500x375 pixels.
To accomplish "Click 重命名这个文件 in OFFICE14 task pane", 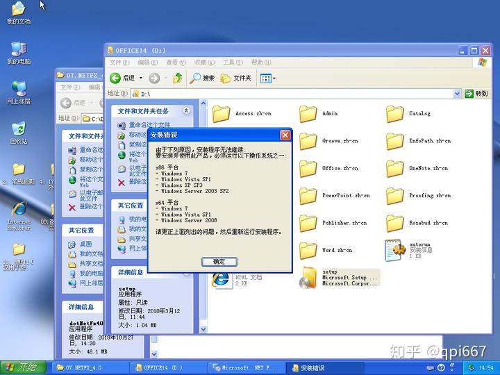I will [x=144, y=125].
